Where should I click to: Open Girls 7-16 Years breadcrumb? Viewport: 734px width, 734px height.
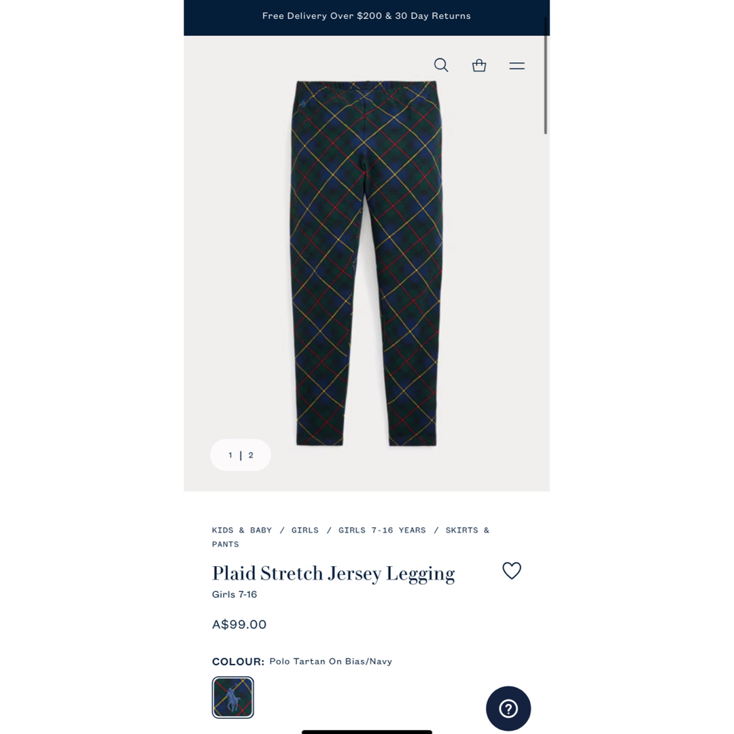[x=382, y=530]
